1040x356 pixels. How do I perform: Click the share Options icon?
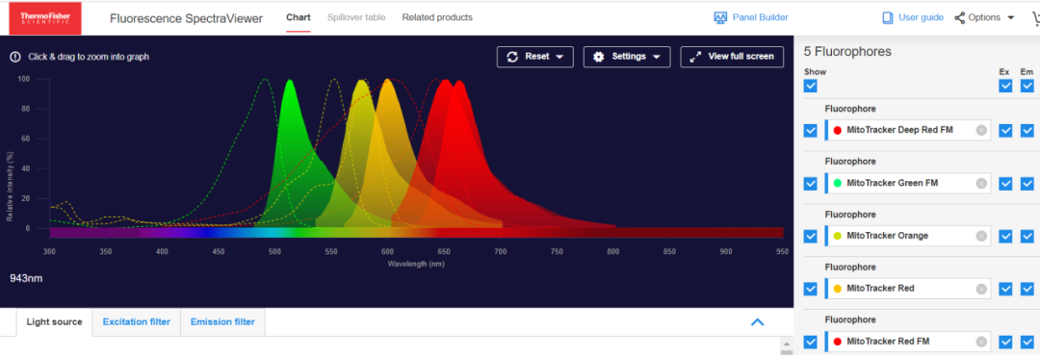[960, 18]
